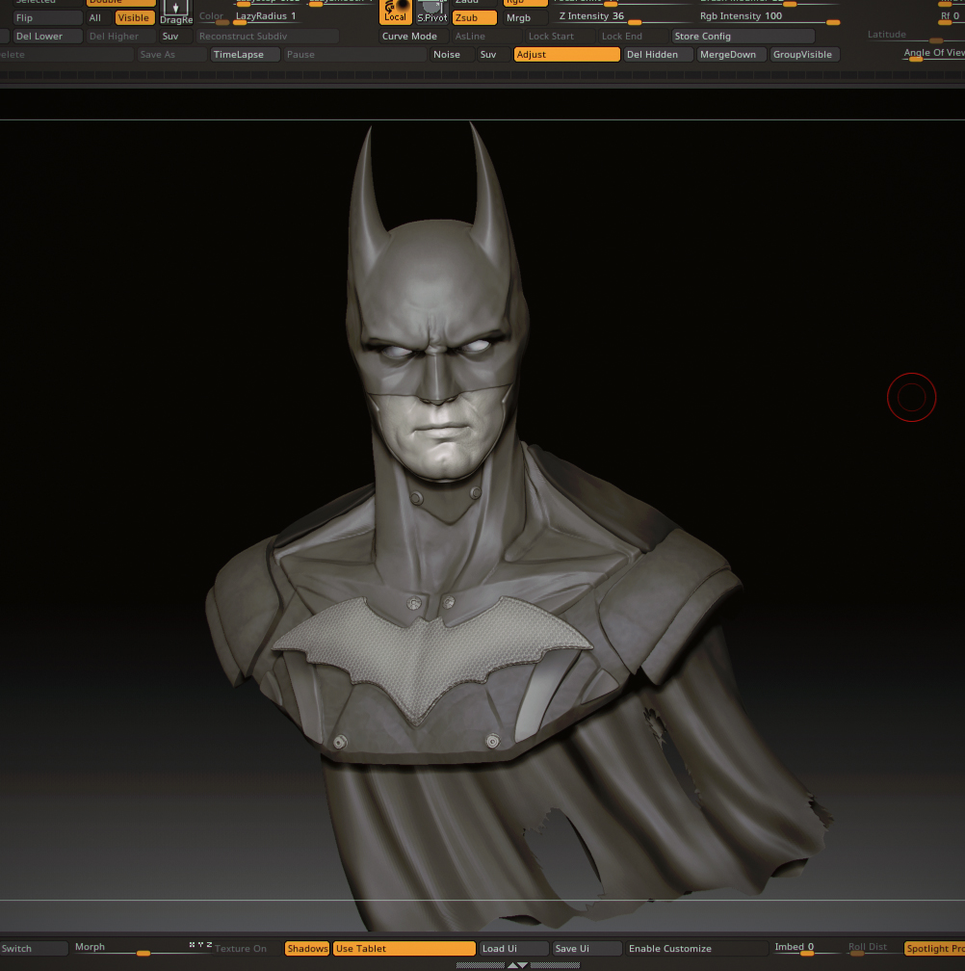This screenshot has height=971, width=965.
Task: Click Save Ui button
Action: 587,948
